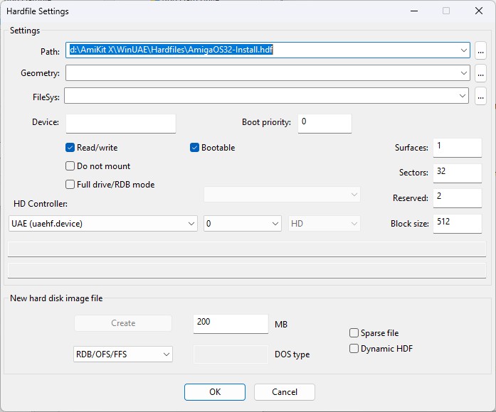Click the Block size field showing 512

click(x=457, y=223)
